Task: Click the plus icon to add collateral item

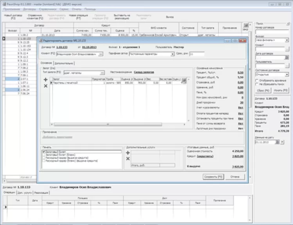Action: tap(46, 79)
